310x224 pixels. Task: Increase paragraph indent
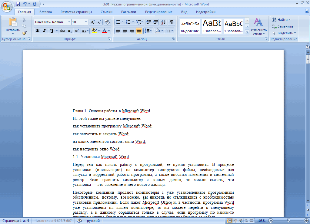click(155, 22)
